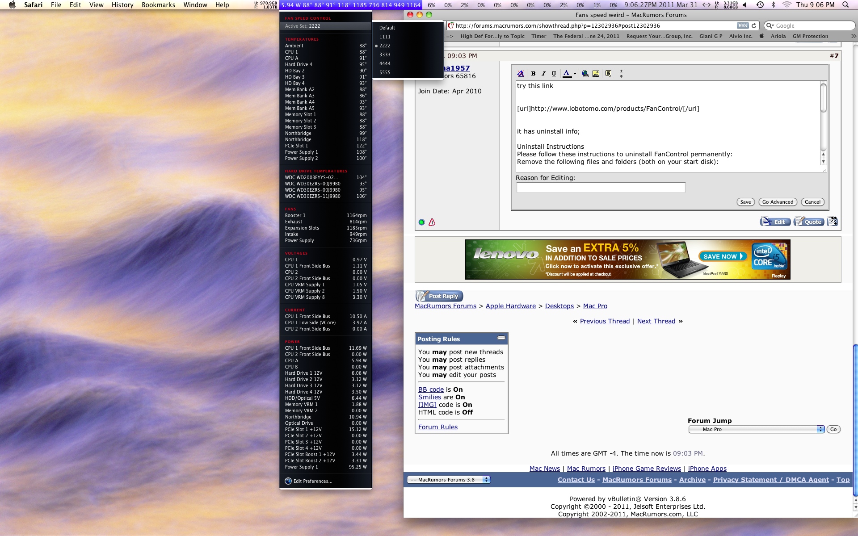Open the volume speaker menu
Image resolution: width=858 pixels, height=536 pixels.
click(x=744, y=5)
